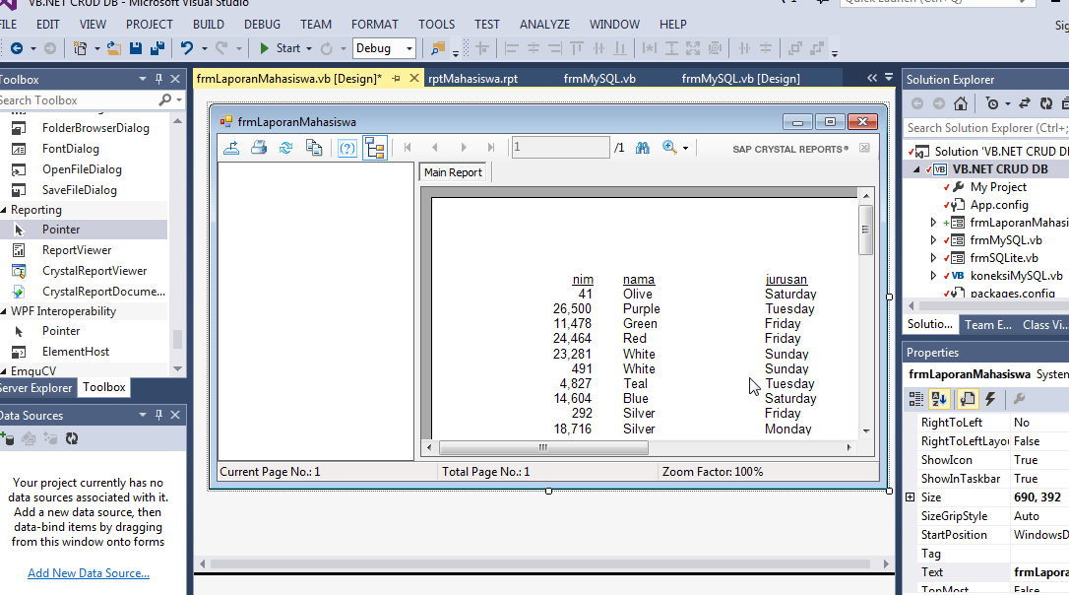Screen dimensions: 1069x595
Task: Switch to frmMySQL.vb [Design] tab
Action: pos(741,79)
